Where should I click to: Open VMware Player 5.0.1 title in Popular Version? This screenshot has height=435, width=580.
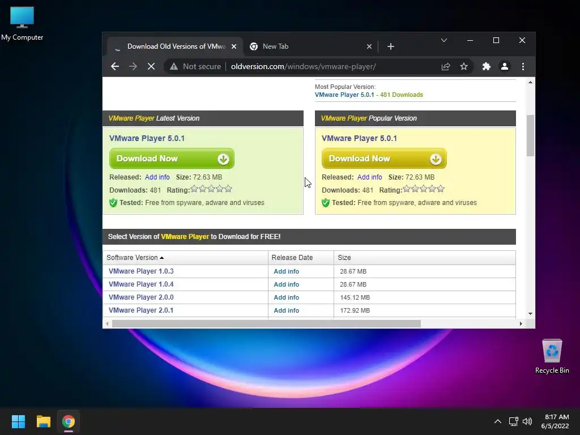coord(359,138)
